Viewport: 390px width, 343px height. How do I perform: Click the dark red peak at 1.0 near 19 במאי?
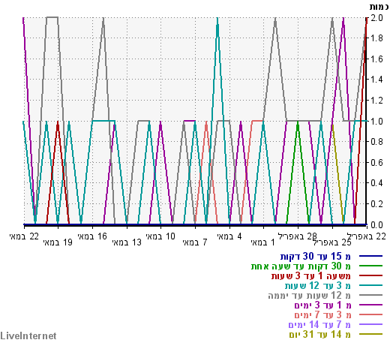tap(58, 122)
